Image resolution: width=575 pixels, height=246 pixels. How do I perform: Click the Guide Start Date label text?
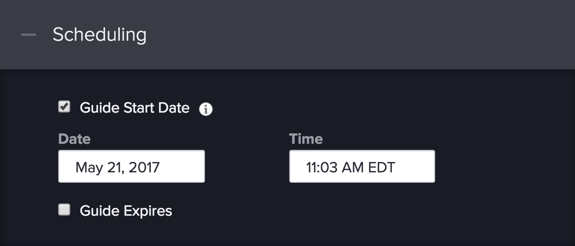coord(135,108)
